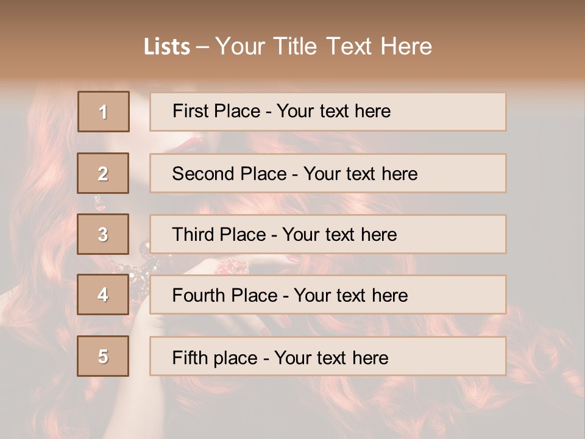
Task: Click 'Your Title Text Here' in the heading
Action: [324, 47]
